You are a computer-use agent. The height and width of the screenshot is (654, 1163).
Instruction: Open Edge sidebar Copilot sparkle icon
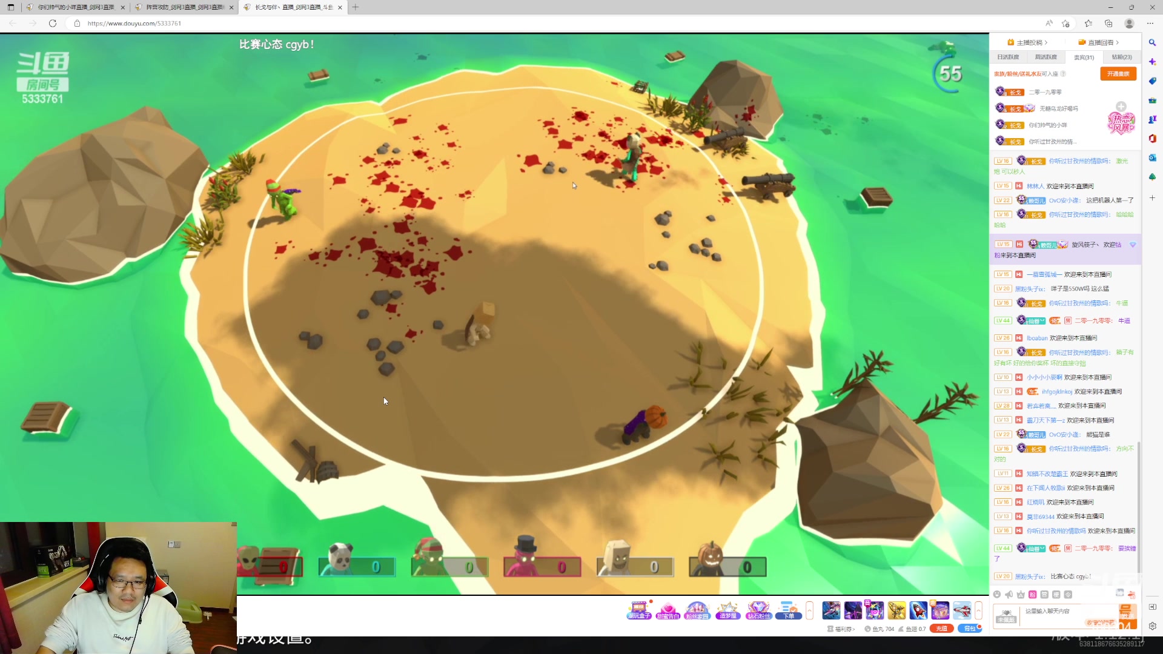tap(1152, 62)
